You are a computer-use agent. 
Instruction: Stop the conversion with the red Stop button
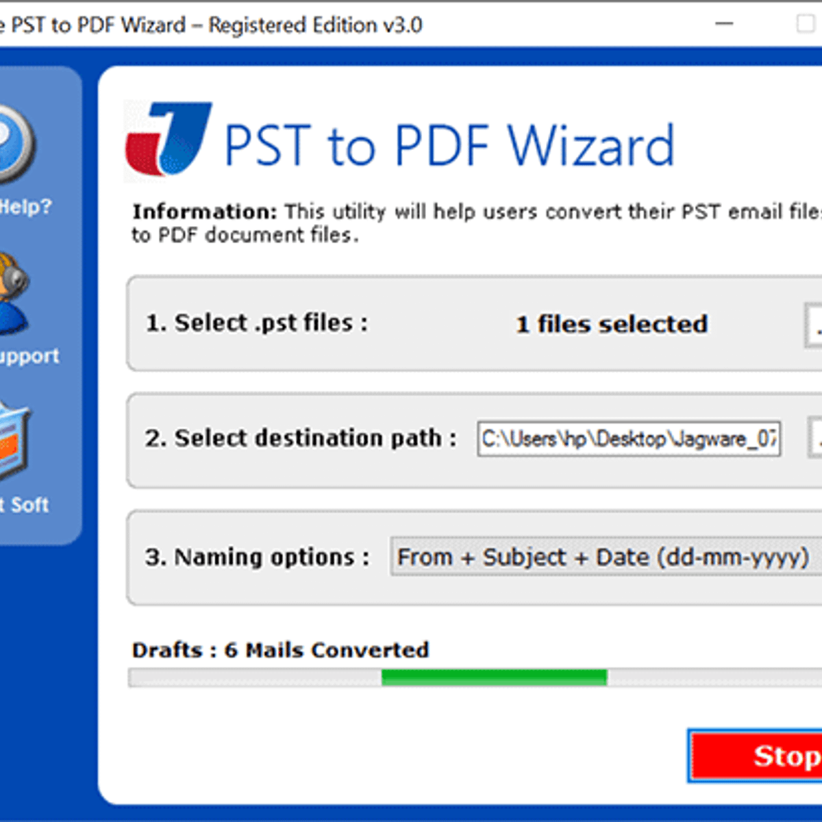[x=756, y=756]
